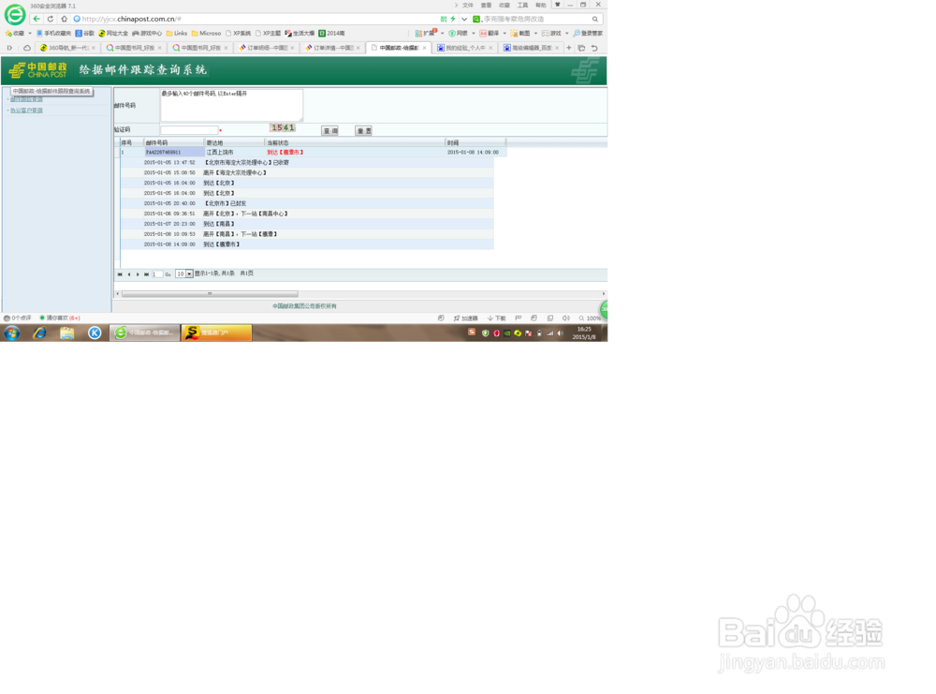Expand the 扩展 dropdown arrow
Image resolution: width=936 pixels, height=694 pixels.
pos(443,34)
